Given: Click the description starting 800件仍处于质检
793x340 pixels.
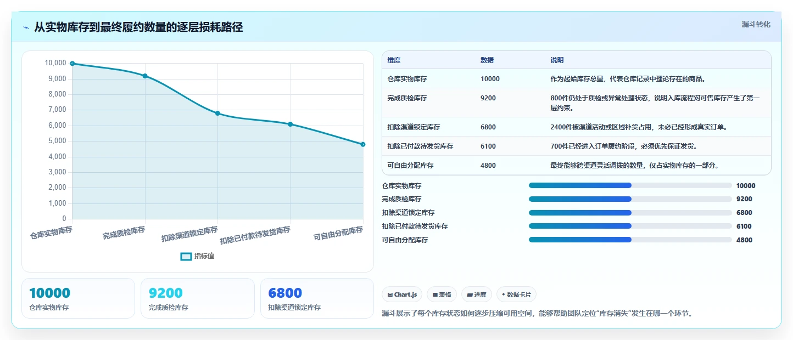Looking at the screenshot, I should [x=655, y=103].
